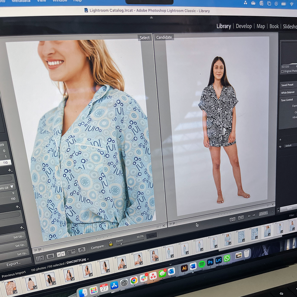Add with plus icon above Default preset
Image resolution: width=297 pixels, height=297 pixels.
coord(280,140)
